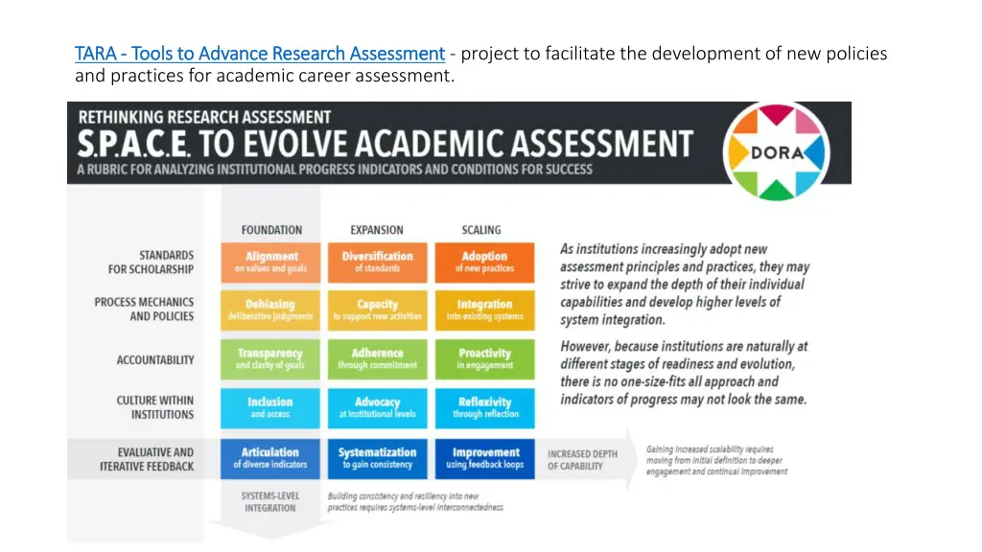This screenshot has height=552, width=982.
Task: Pick the Reflexivity through reflection tile
Action: pyautogui.click(x=484, y=408)
